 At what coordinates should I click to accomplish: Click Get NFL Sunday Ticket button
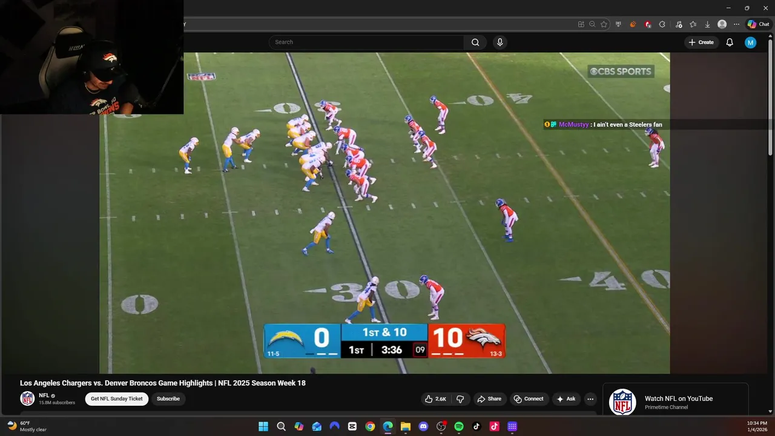click(x=117, y=399)
